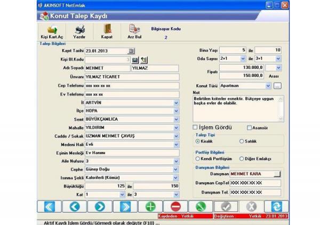
Task: Click the person card icon beside Kişi Bl.Kodu
Action: pyautogui.click(x=144, y=60)
